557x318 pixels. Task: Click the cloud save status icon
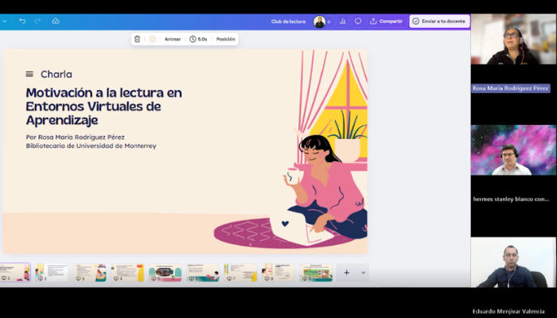[56, 21]
